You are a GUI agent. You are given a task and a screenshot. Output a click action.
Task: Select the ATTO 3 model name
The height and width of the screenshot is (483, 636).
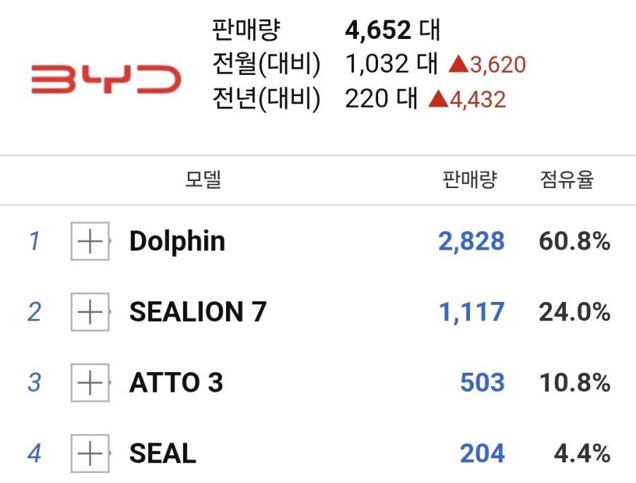point(176,383)
